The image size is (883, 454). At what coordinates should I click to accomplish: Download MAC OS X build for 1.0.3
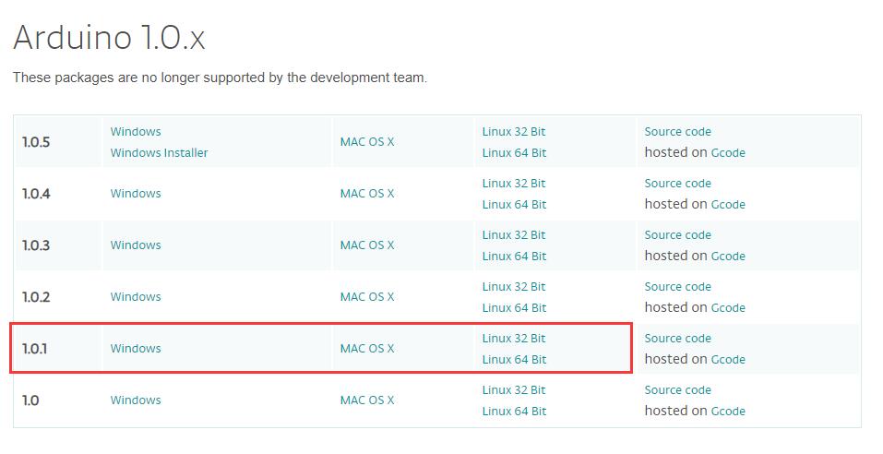[x=367, y=245]
